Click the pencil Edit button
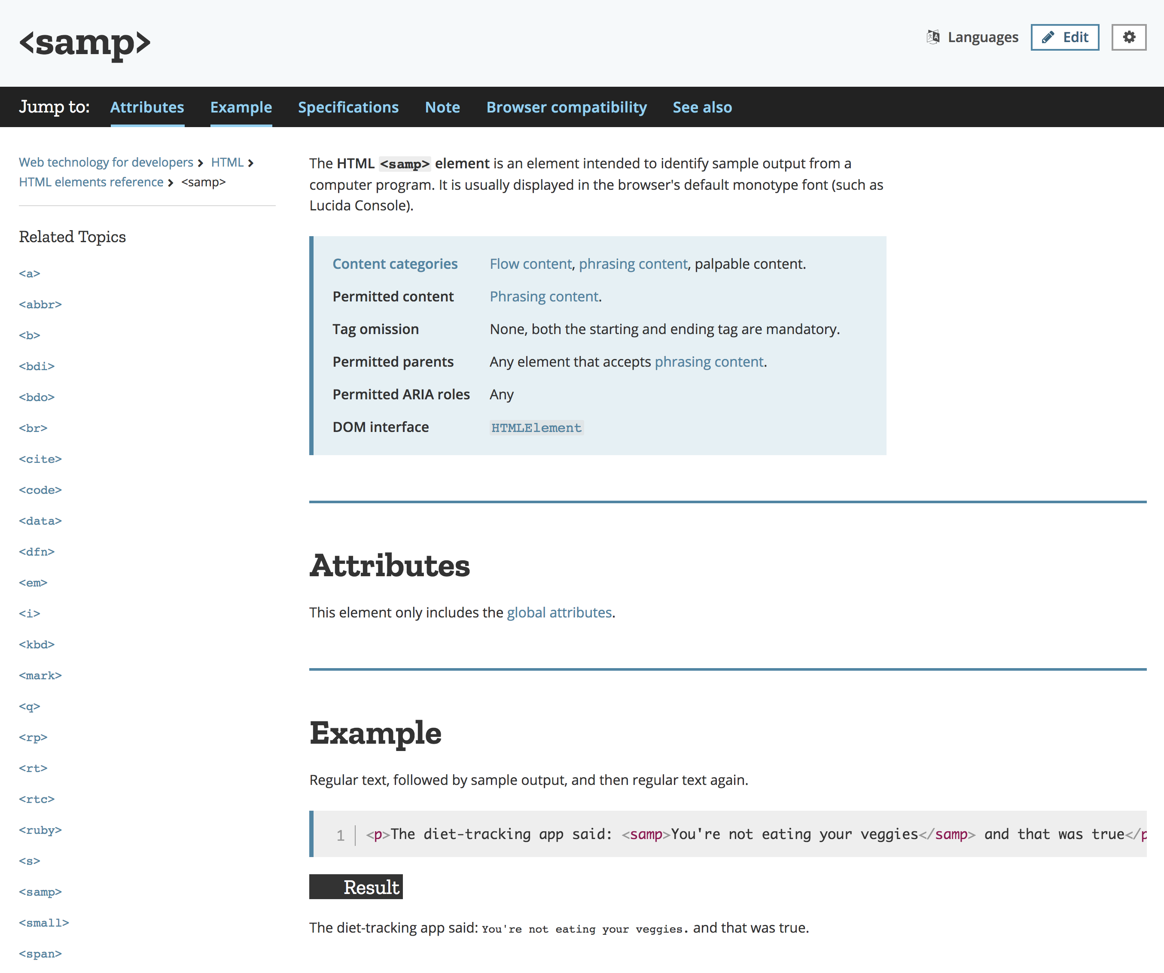Image resolution: width=1164 pixels, height=973 pixels. (1064, 37)
